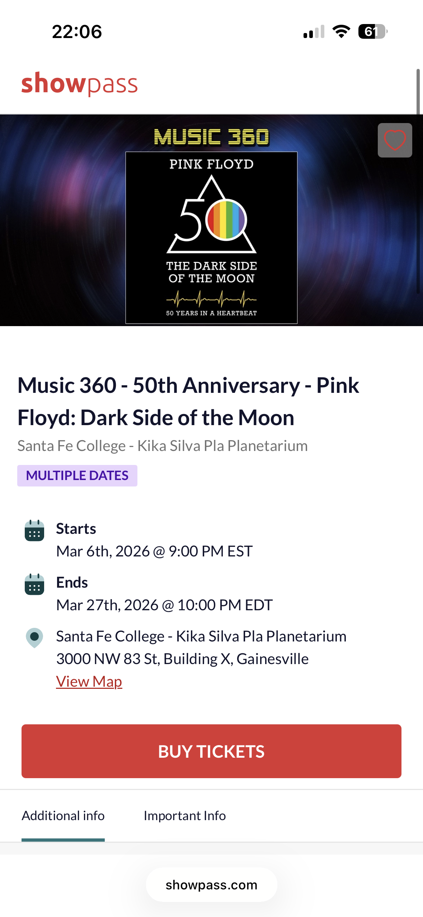Select the Additional info tab
Screen dimensions: 423x917
click(x=63, y=815)
